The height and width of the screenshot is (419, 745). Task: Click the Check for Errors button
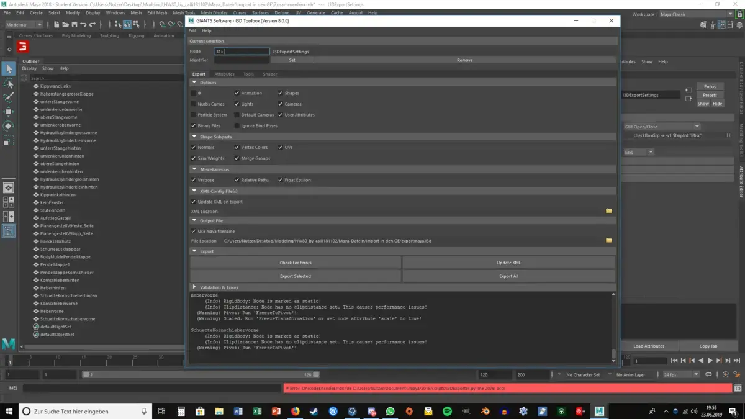click(296, 263)
